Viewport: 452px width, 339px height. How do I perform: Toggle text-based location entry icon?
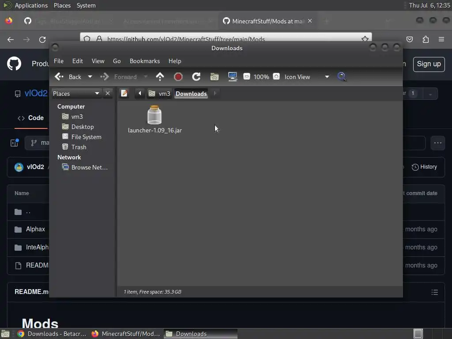(124, 94)
